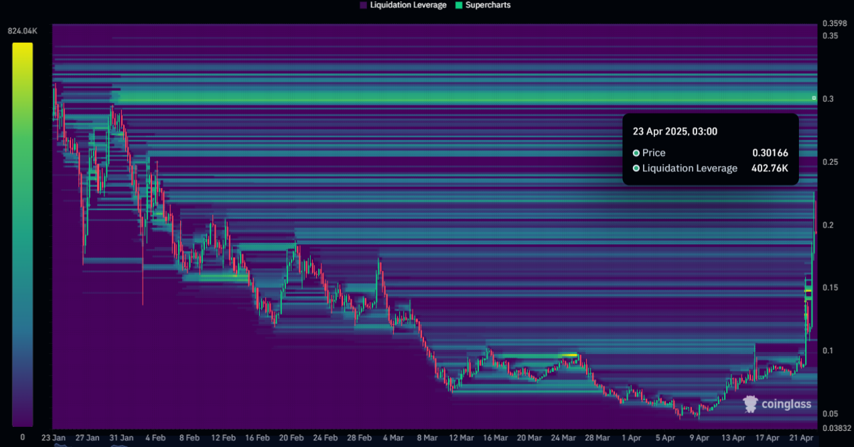Click the 23 Jan date label
This screenshot has width=854, height=447.
tap(54, 438)
